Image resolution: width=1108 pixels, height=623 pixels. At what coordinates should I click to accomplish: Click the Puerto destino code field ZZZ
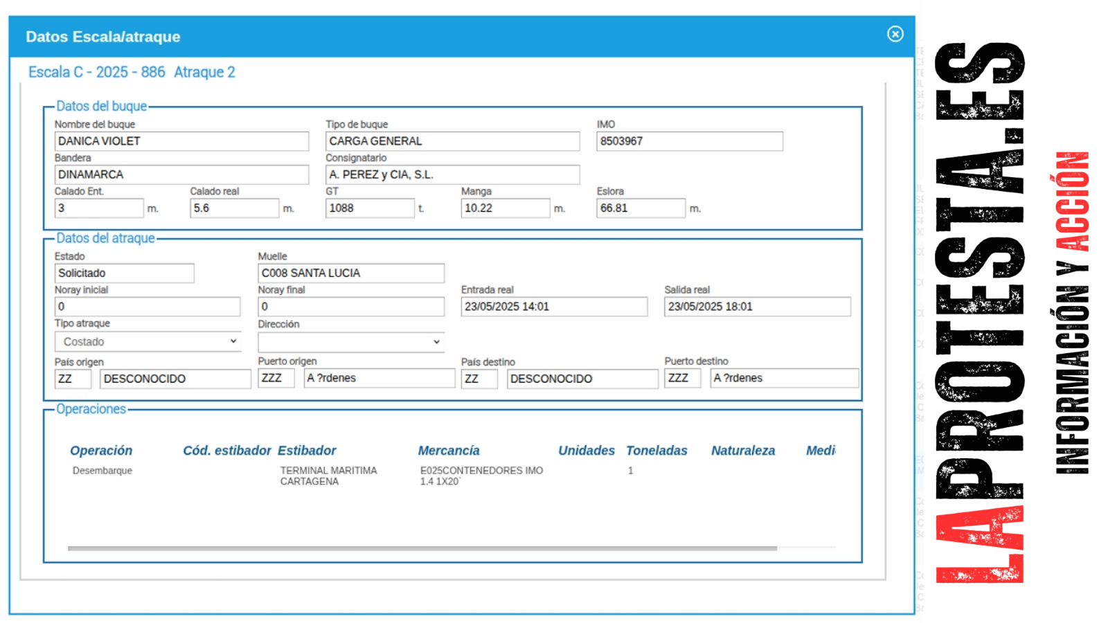(683, 378)
